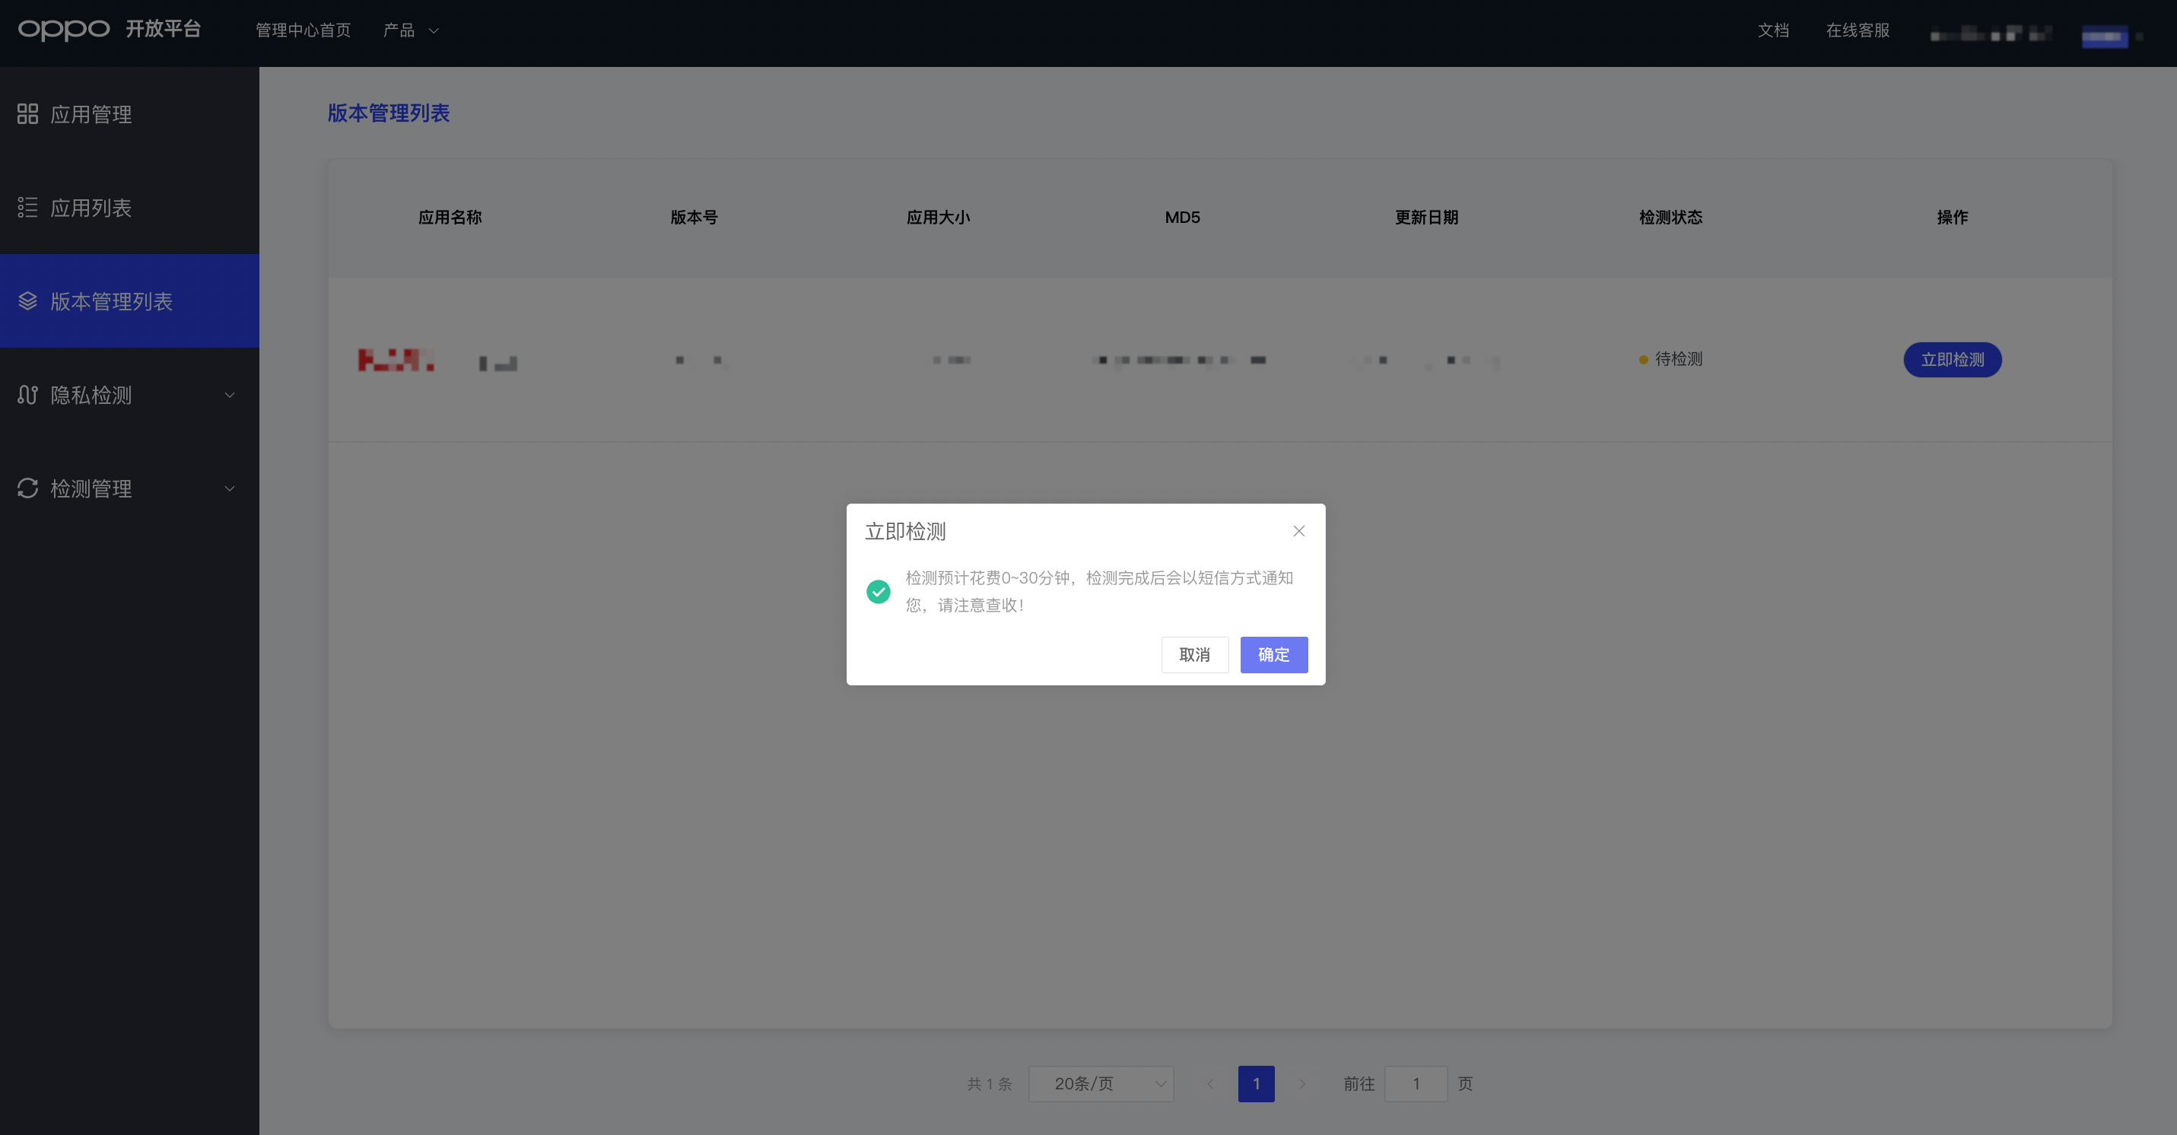Click the 隐私检测 privacy detection icon
The width and height of the screenshot is (2177, 1135).
click(27, 395)
